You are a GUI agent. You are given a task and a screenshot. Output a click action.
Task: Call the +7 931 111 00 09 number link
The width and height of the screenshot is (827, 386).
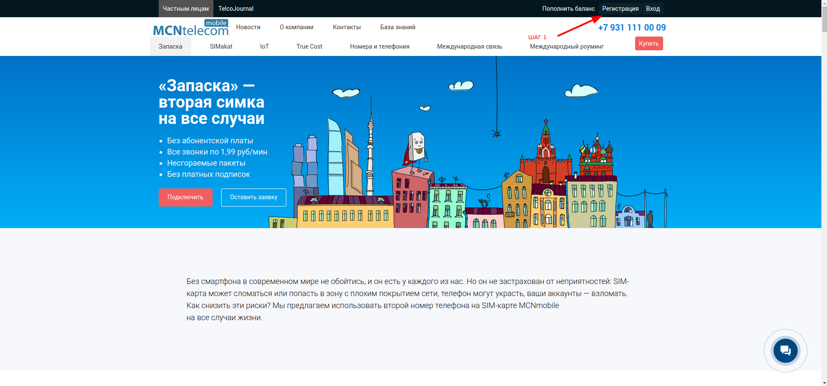pyautogui.click(x=632, y=28)
